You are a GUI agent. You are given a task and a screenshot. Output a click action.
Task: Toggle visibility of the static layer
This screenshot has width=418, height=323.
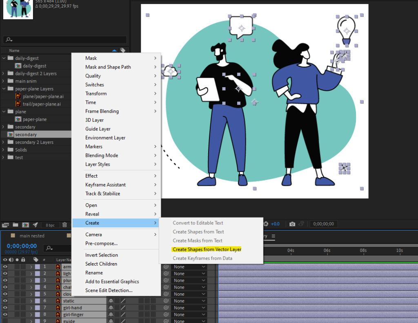5,301
